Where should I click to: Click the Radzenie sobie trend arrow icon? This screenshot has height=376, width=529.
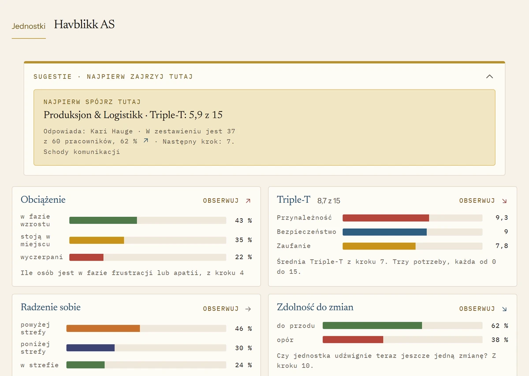[x=248, y=309]
